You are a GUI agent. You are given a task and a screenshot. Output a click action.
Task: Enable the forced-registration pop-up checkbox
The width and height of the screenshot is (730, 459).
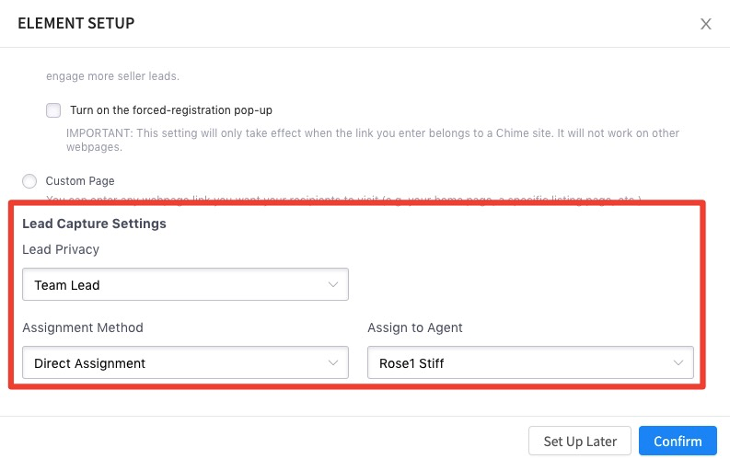click(53, 110)
